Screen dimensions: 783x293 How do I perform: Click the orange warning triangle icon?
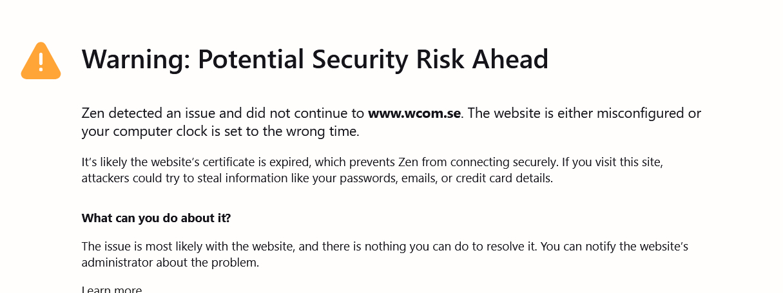[x=41, y=61]
